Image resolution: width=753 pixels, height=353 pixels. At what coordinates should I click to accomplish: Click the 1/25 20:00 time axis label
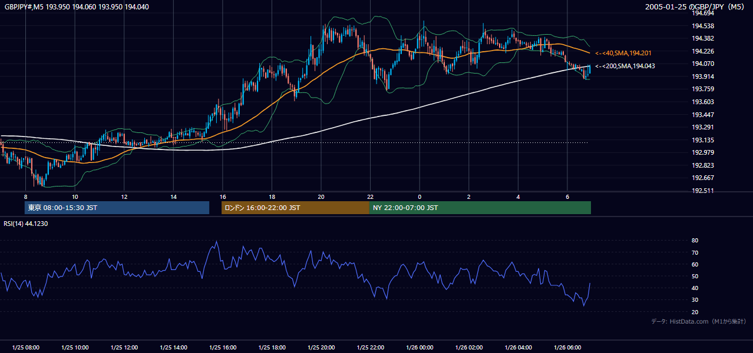(321, 348)
